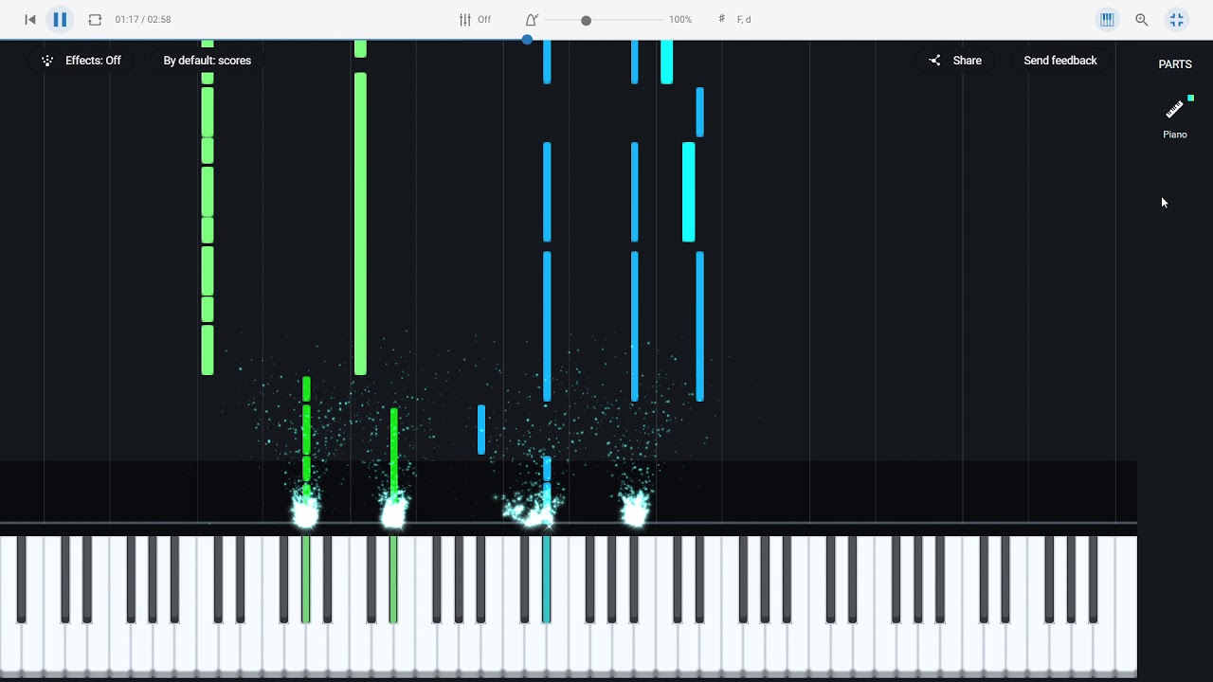The height and width of the screenshot is (682, 1213).
Task: Open the key signature F, d
Action: coord(734,19)
